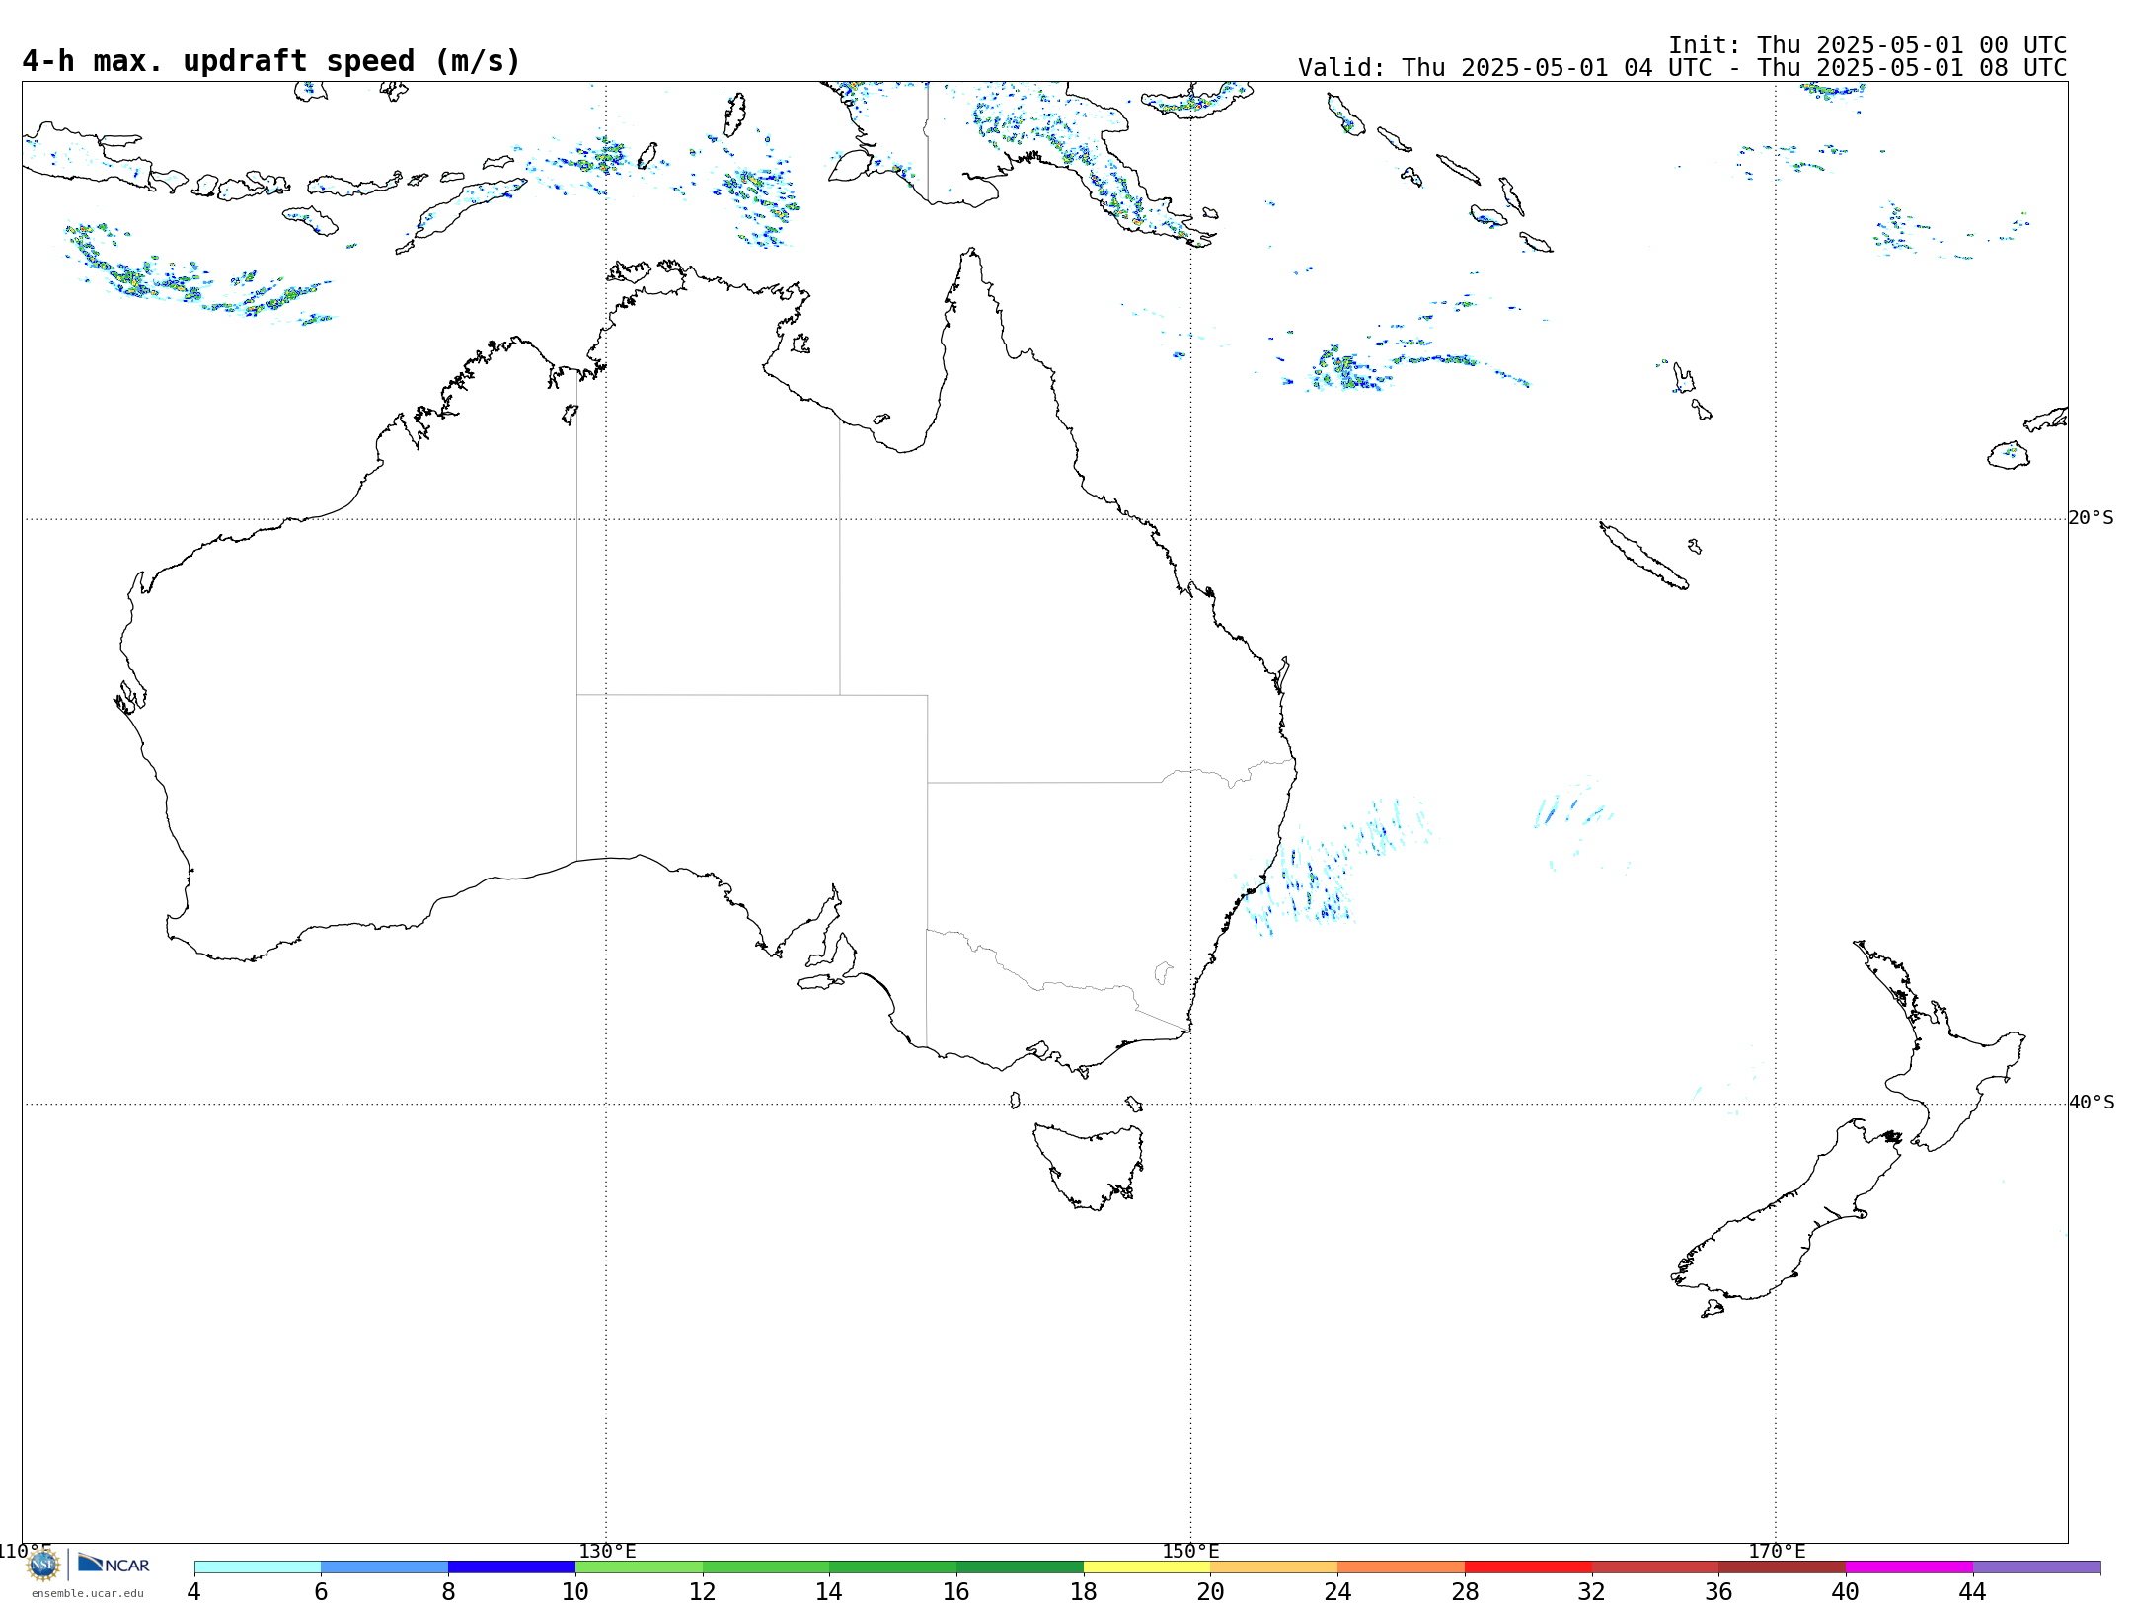Pick the muted red 32–36 m/s swatch

(x=1655, y=1567)
